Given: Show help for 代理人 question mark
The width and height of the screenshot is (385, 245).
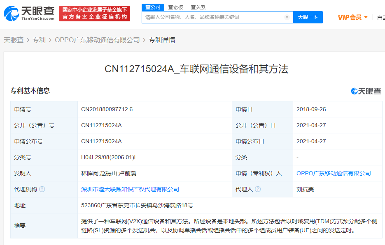Looking at the screenshot, I should (x=258, y=189).
